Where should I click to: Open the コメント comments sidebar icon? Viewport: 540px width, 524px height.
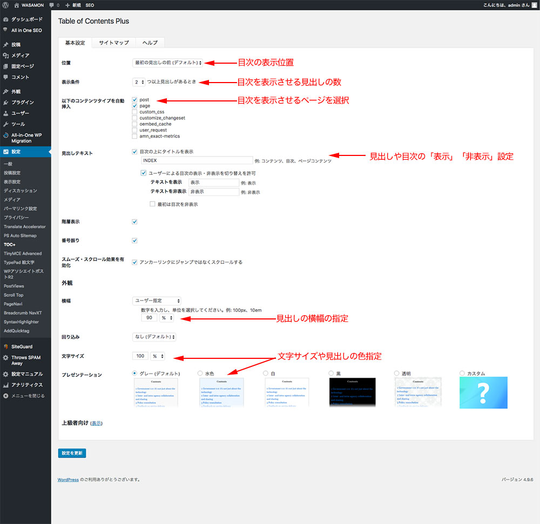[x=5, y=77]
